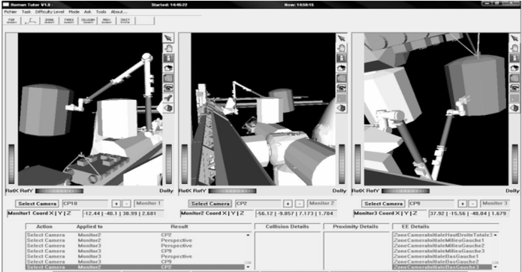The image size is (522, 272).
Task: Click EE Details list scrollbar down arrow
Action: pos(496,267)
